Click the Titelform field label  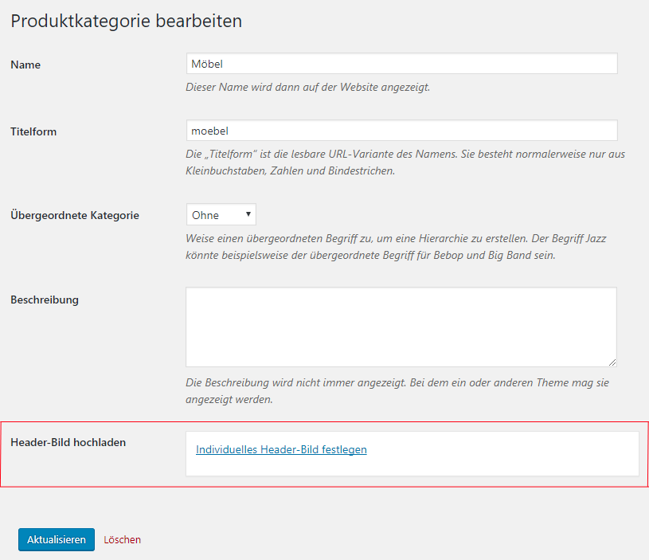tap(33, 131)
